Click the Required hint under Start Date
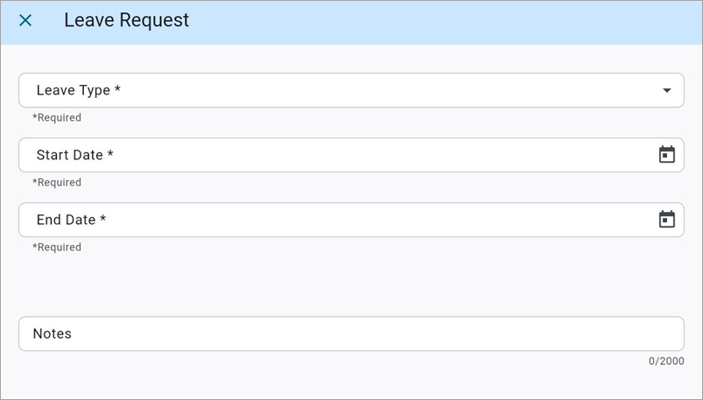The height and width of the screenshot is (400, 703). [x=57, y=182]
